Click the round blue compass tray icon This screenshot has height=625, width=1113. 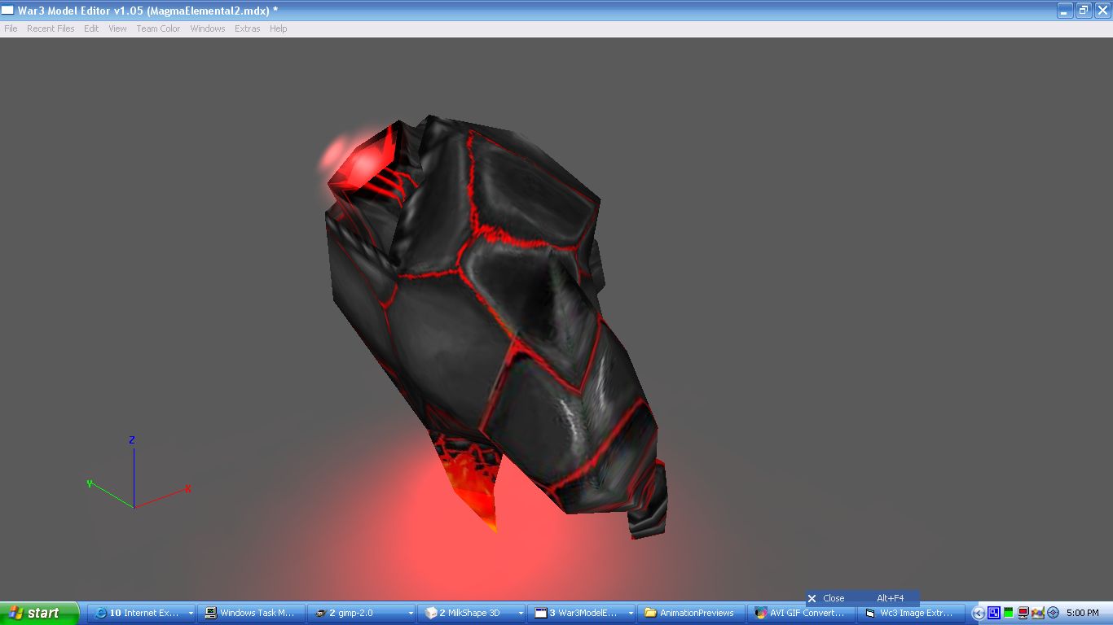(1053, 613)
